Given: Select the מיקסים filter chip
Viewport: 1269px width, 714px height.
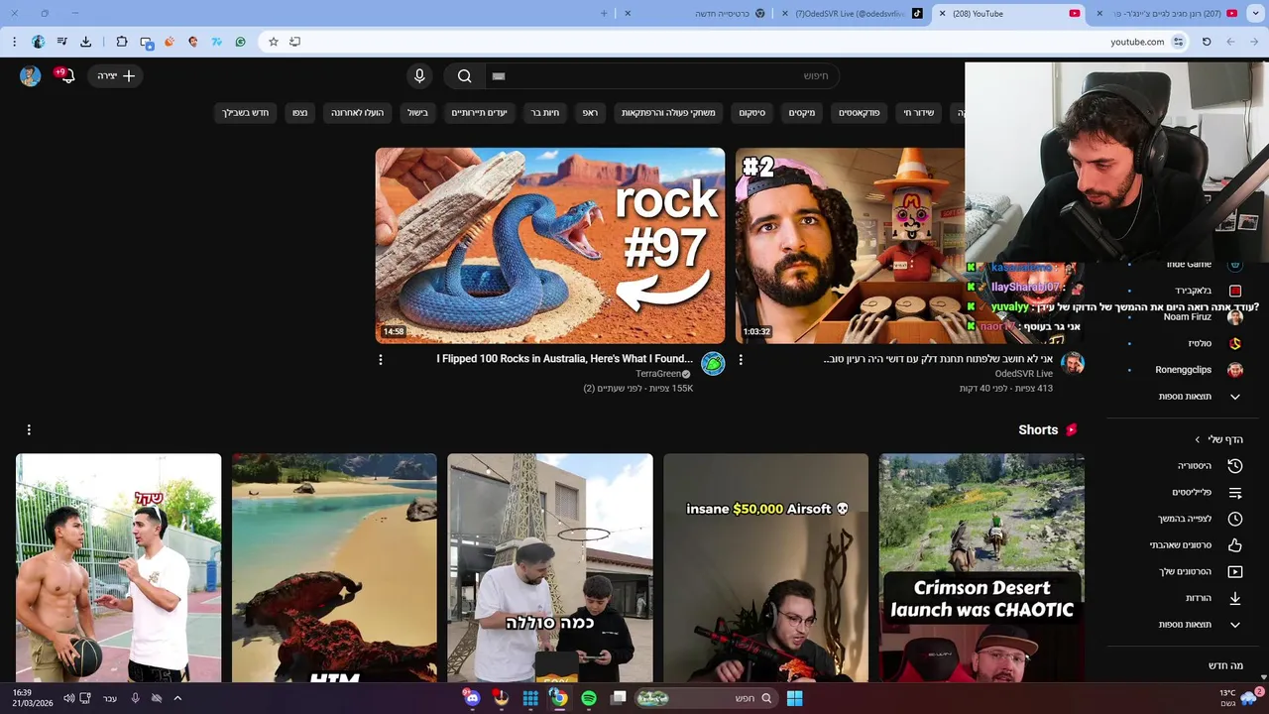Looking at the screenshot, I should (802, 113).
